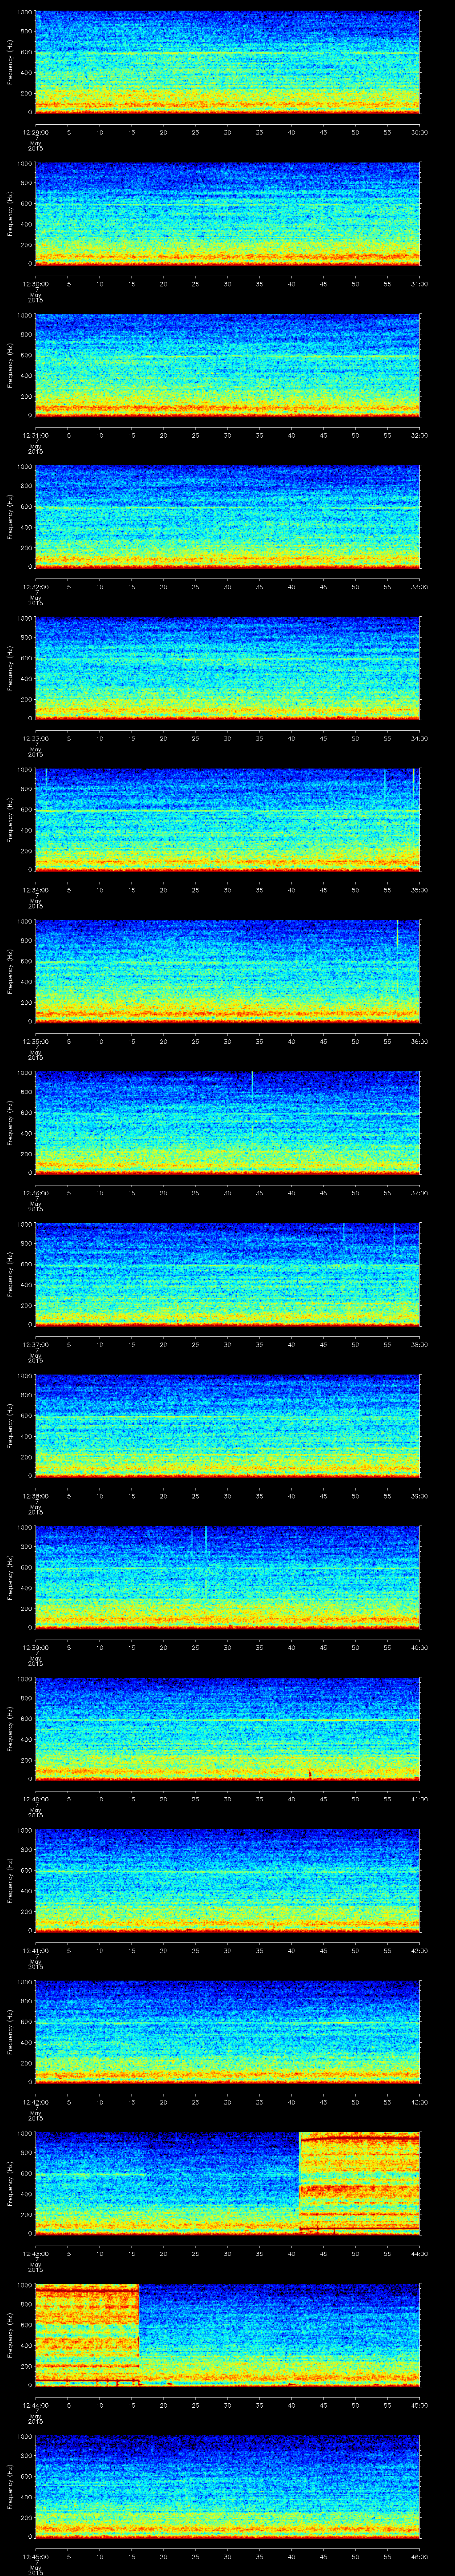Click the 12:43:00 start time label
This screenshot has height=2576, width=455.
pyautogui.click(x=35, y=2253)
